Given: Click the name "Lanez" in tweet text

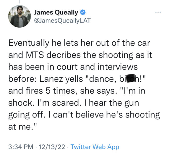Looking at the screenshot, I should click(51, 79).
